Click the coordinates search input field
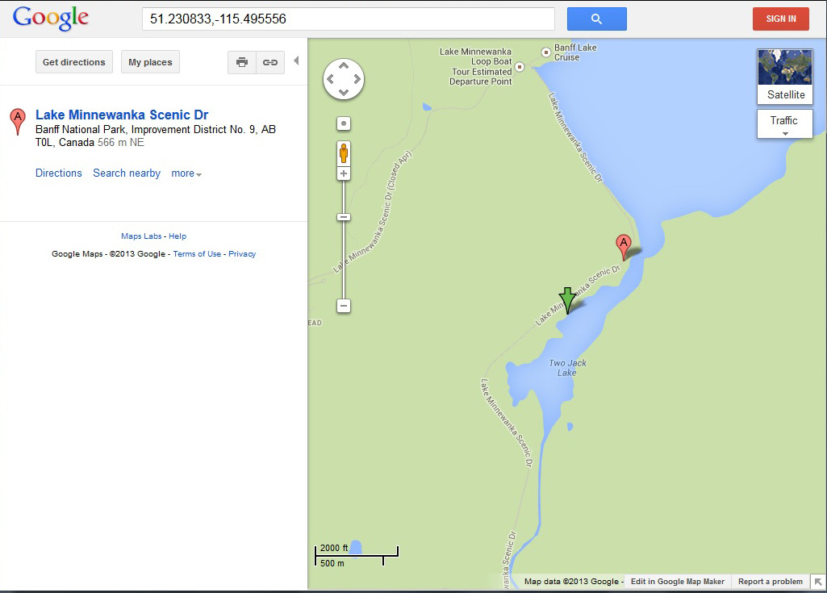 coord(348,19)
